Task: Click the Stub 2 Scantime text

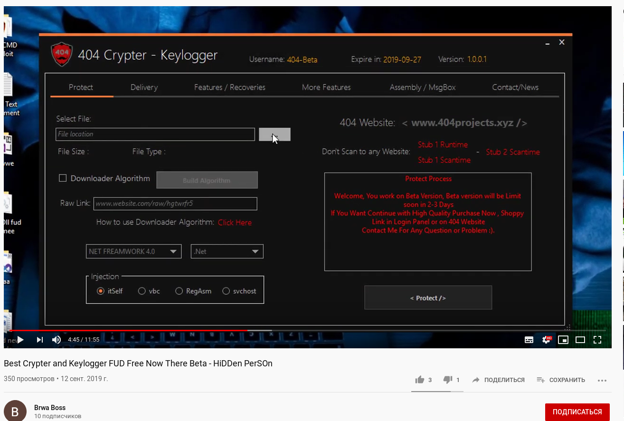Action: click(513, 152)
